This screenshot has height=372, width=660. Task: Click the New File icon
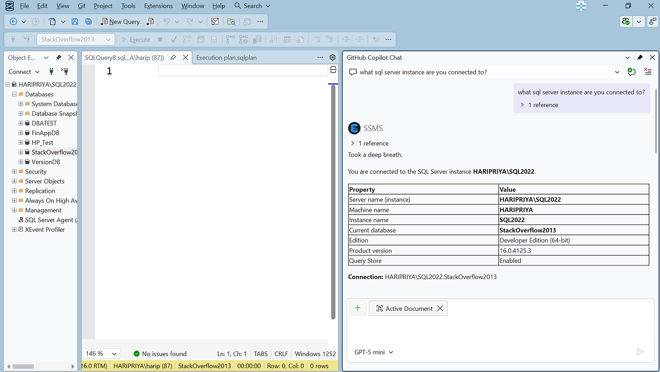[52, 21]
